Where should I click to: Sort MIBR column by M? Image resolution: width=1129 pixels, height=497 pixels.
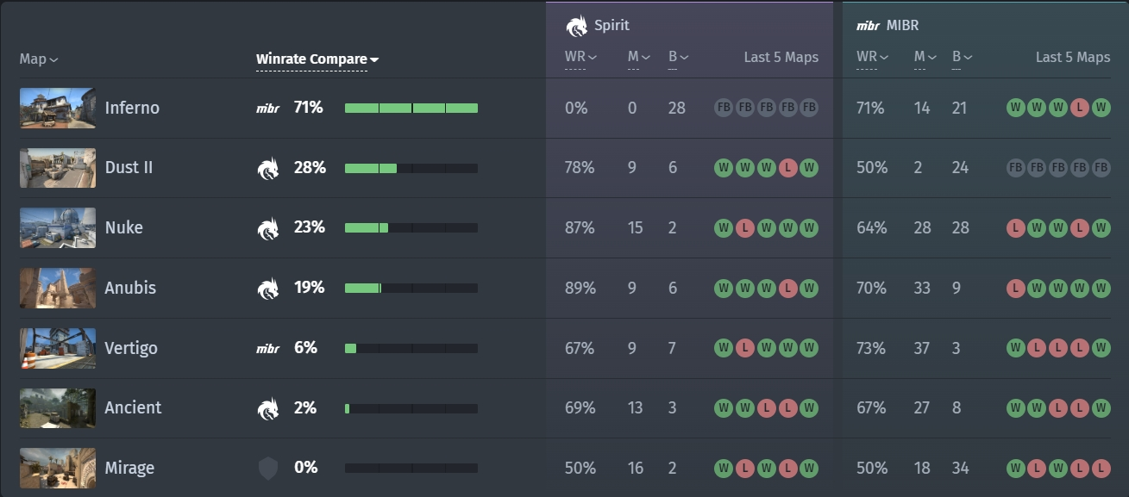(925, 57)
